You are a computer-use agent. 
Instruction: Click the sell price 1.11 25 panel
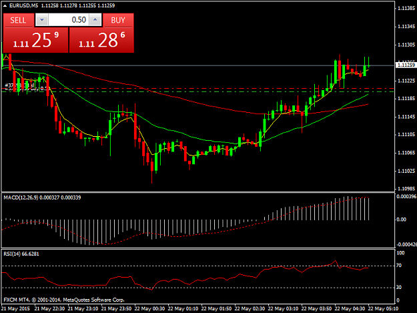pyautogui.click(x=35, y=40)
